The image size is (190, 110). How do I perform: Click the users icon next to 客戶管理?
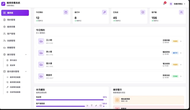coord(4,34)
